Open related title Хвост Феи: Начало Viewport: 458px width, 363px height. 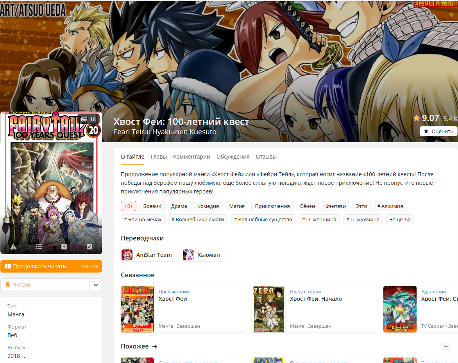[x=316, y=299]
